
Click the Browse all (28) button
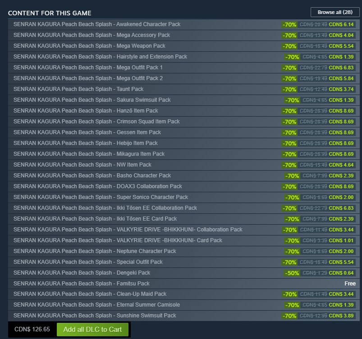(335, 12)
